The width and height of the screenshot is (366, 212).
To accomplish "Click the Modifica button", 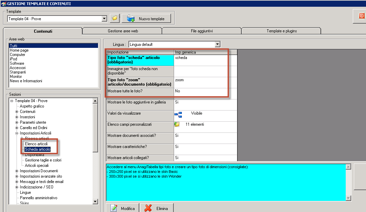I will coord(123,208).
